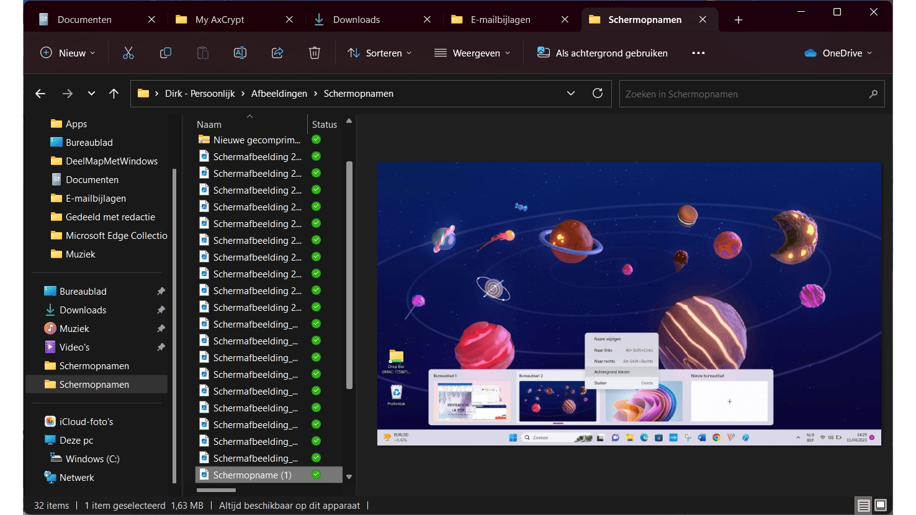Click the Copy icon in toolbar

[166, 53]
